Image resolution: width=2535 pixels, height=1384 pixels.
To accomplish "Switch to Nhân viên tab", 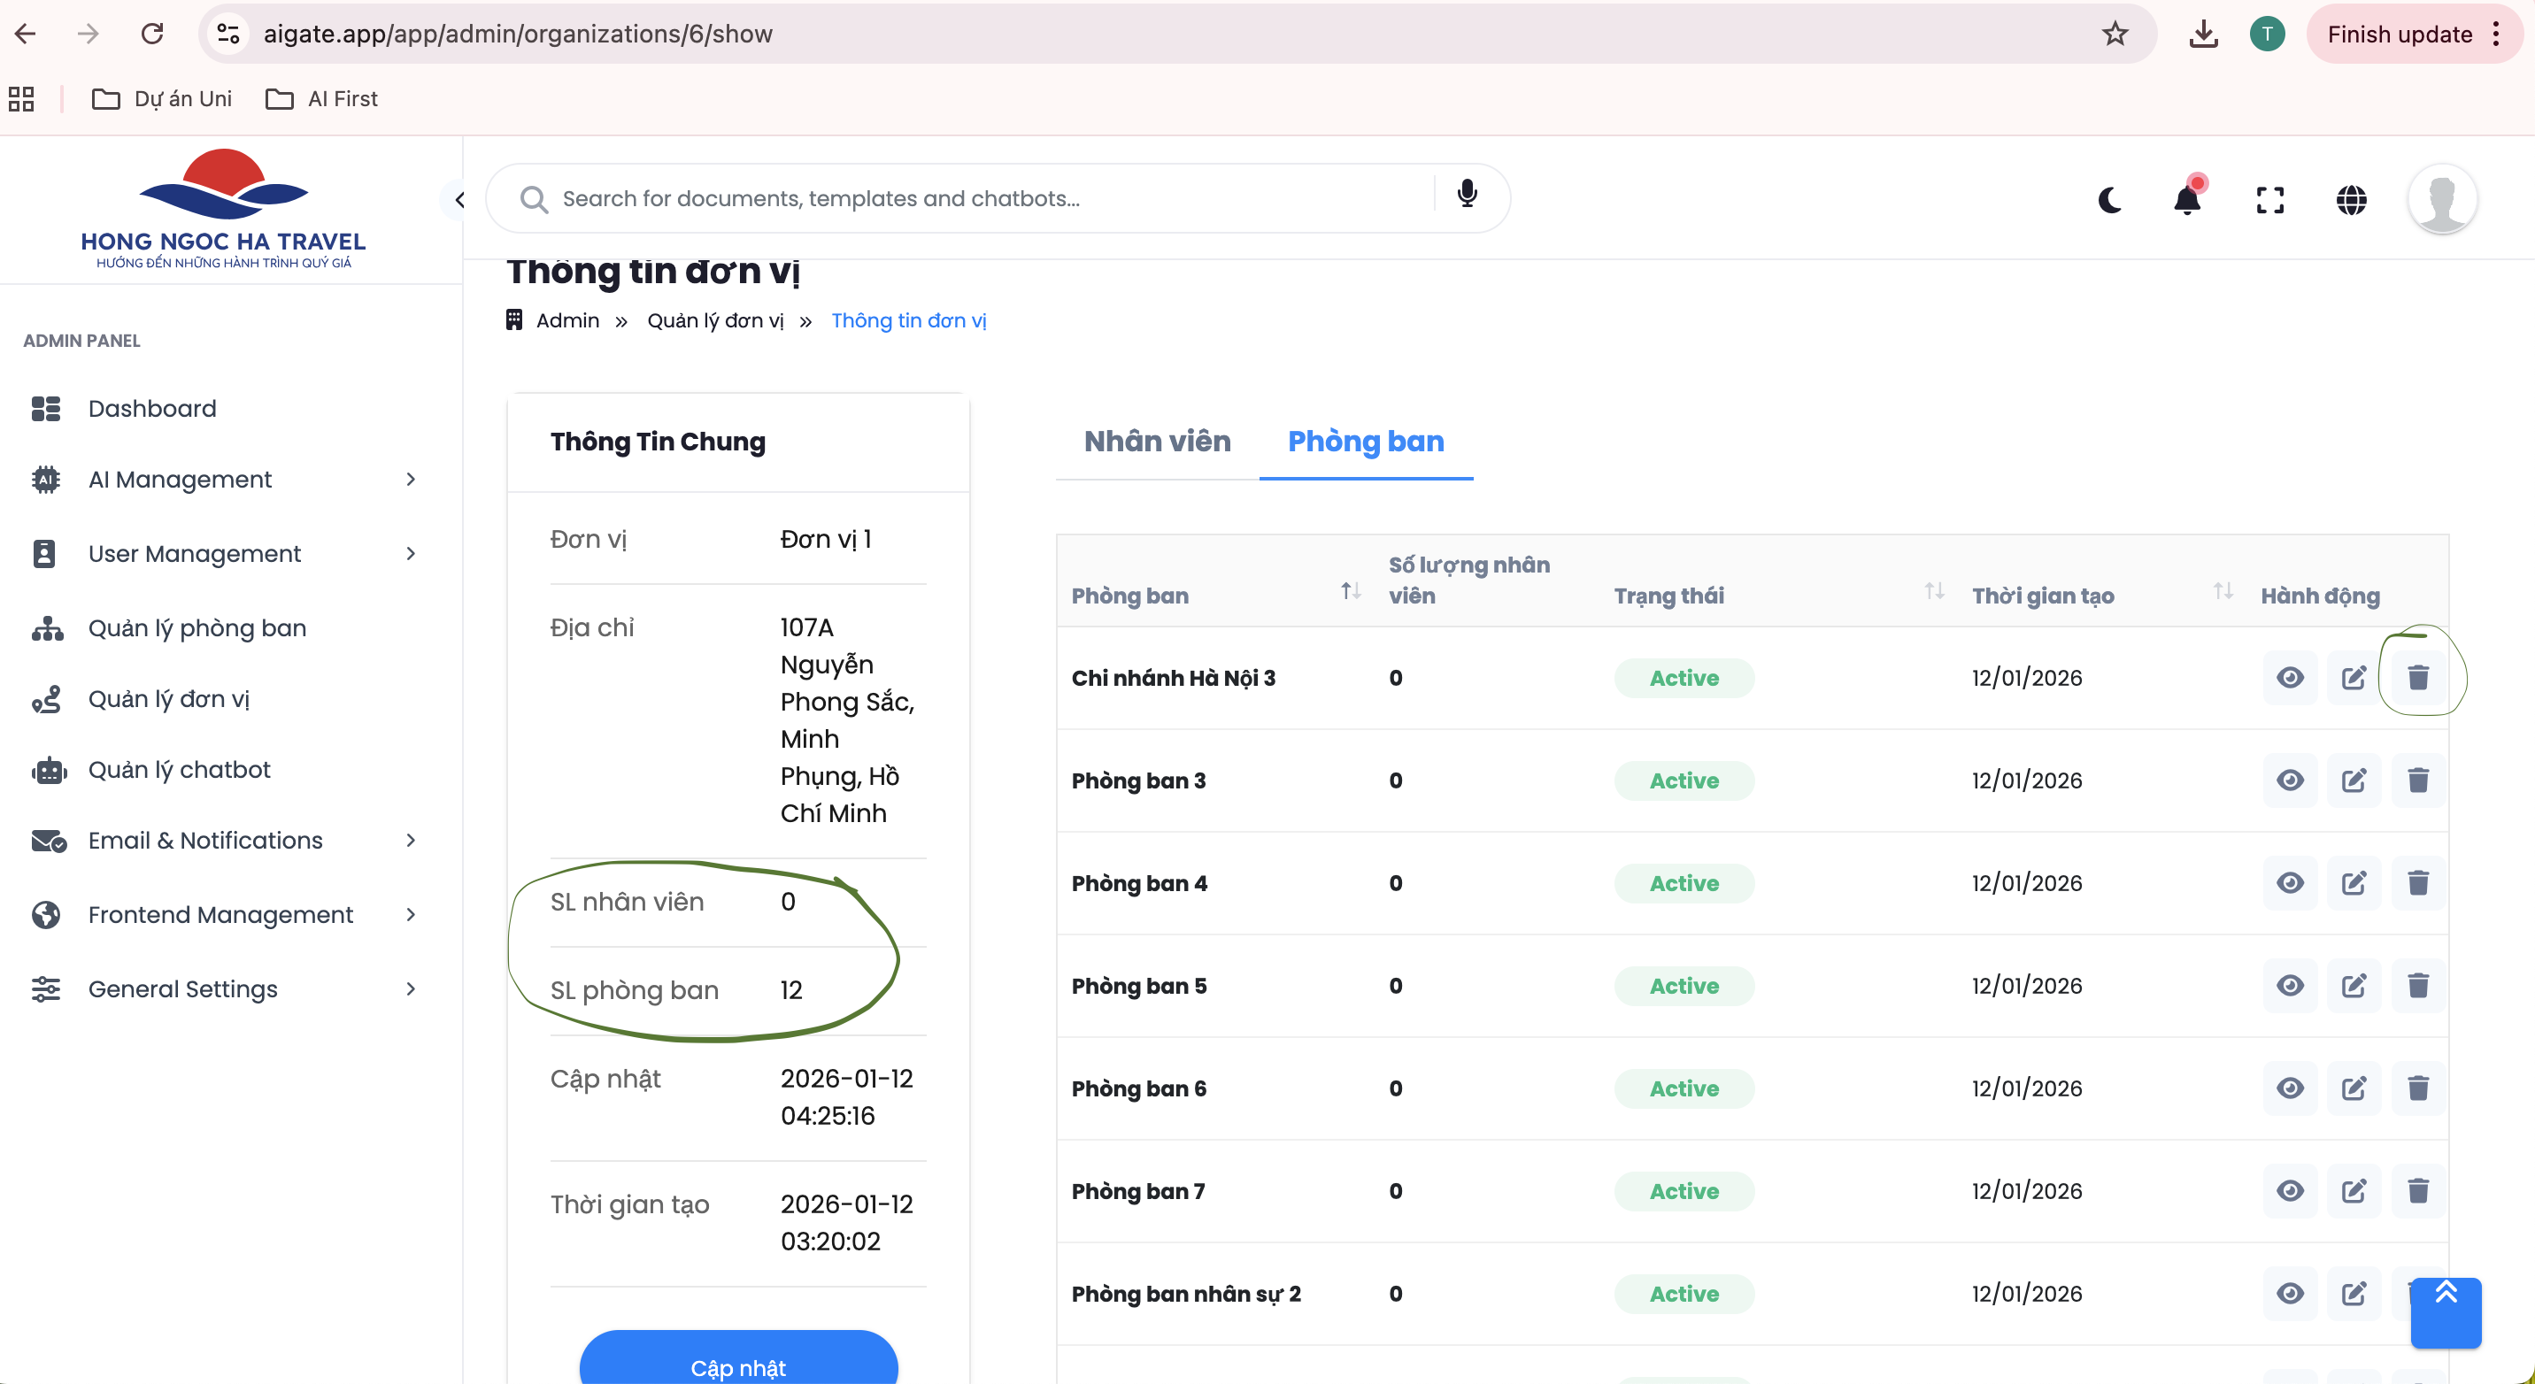I will coord(1156,442).
